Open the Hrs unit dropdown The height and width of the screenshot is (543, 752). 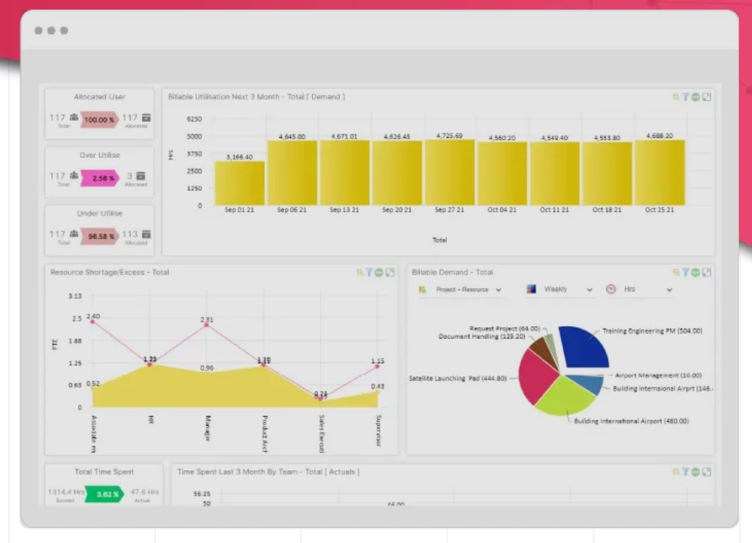pos(639,290)
